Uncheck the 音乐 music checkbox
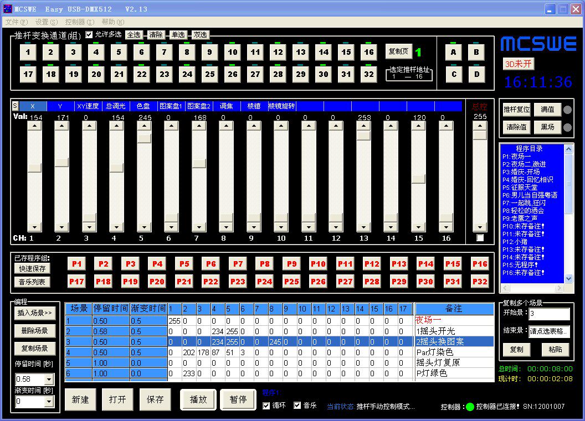The height and width of the screenshot is (421, 585). (297, 406)
